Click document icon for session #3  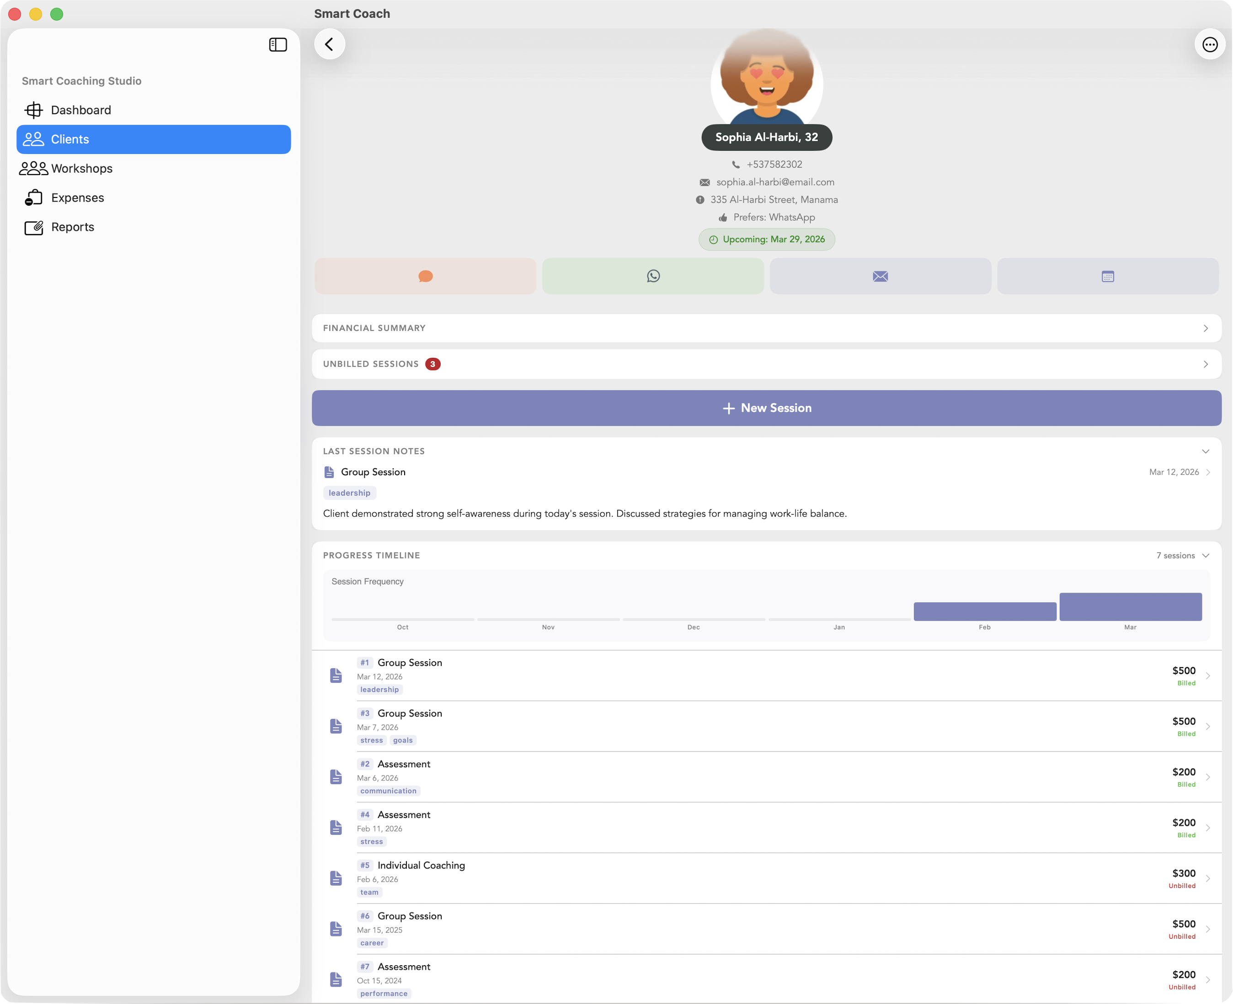coord(336,727)
